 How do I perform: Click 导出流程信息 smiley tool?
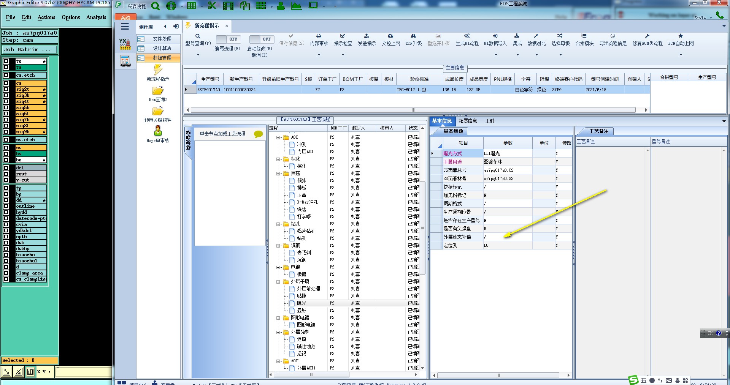pyautogui.click(x=613, y=39)
